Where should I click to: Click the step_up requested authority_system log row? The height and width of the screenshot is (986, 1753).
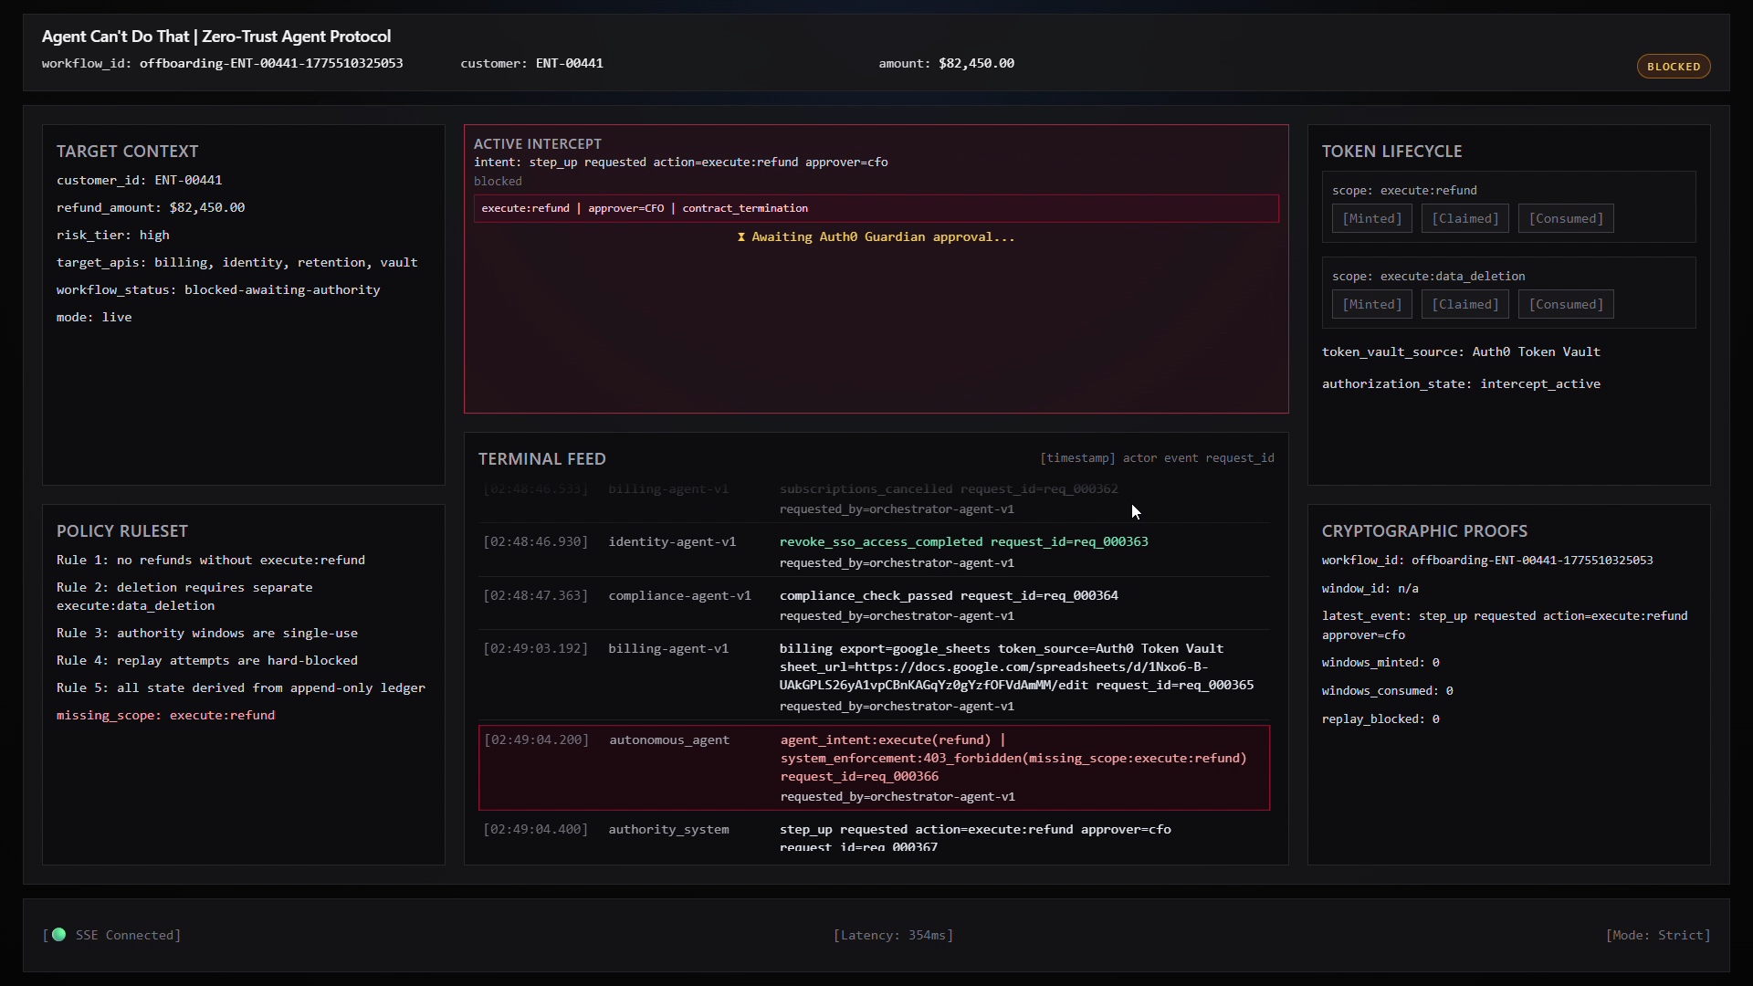(974, 830)
